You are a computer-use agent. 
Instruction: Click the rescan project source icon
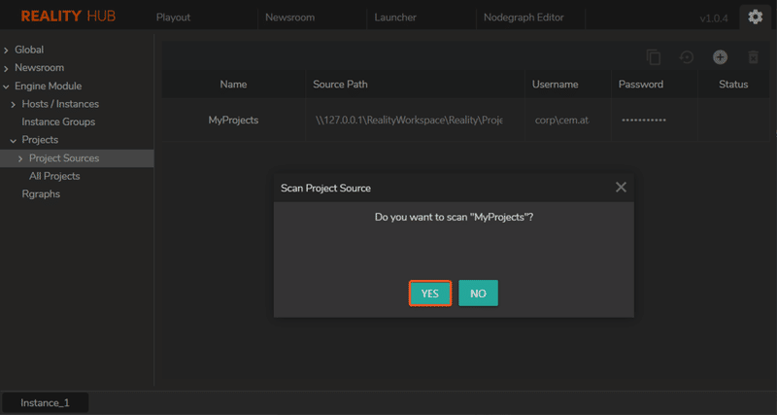[687, 57]
